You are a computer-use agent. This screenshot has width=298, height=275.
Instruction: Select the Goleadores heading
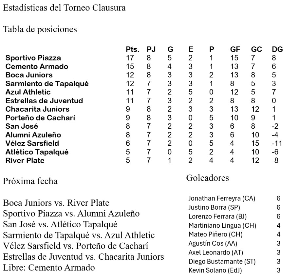coord(207,178)
